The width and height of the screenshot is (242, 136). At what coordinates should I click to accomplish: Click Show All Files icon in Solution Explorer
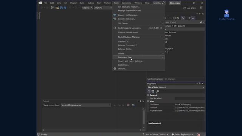(x=178, y=18)
